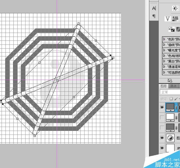Screen dimensions: 180x168
Task: Expand the "可选颜色" presets group
Action: pyautogui.click(x=164, y=72)
